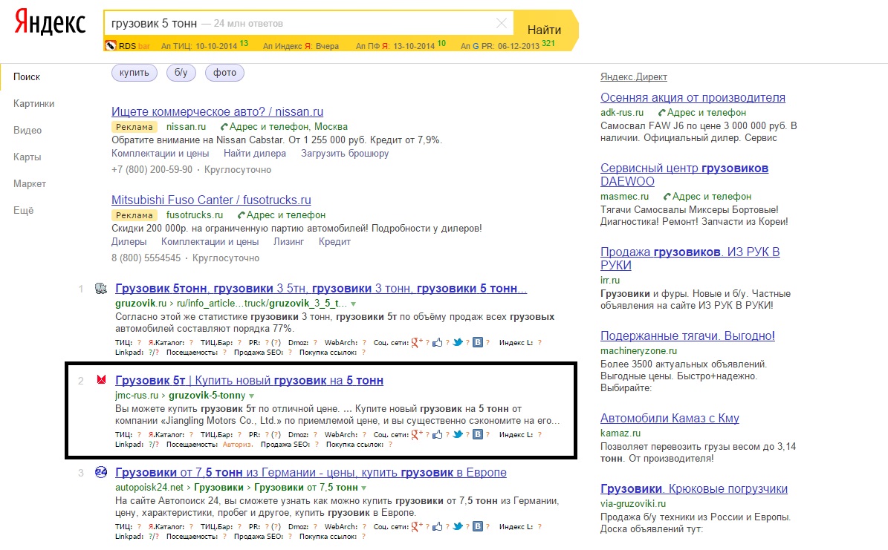The image size is (888, 550).
Task: Open 'Грузовик 5тонн, грузовики 3 5тн' result title
Action: tap(321, 289)
